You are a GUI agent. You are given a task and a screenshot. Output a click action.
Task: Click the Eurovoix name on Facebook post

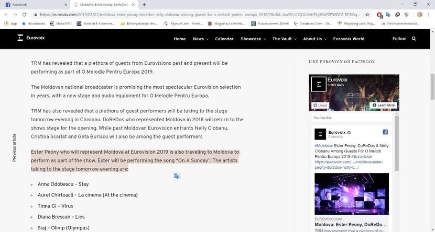pyautogui.click(x=337, y=132)
